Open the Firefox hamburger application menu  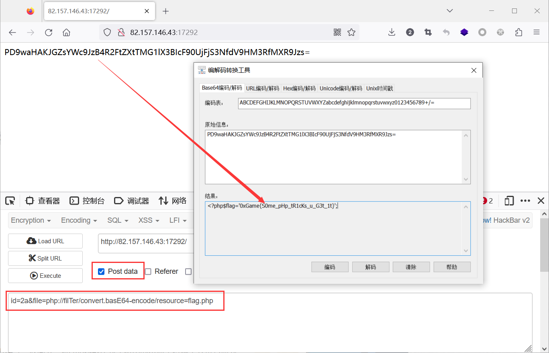tap(537, 33)
